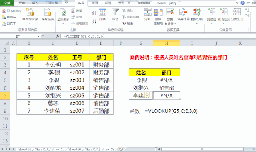Go to last sheet navigation arrow
The width and height of the screenshot is (256, 152).
coord(14,149)
